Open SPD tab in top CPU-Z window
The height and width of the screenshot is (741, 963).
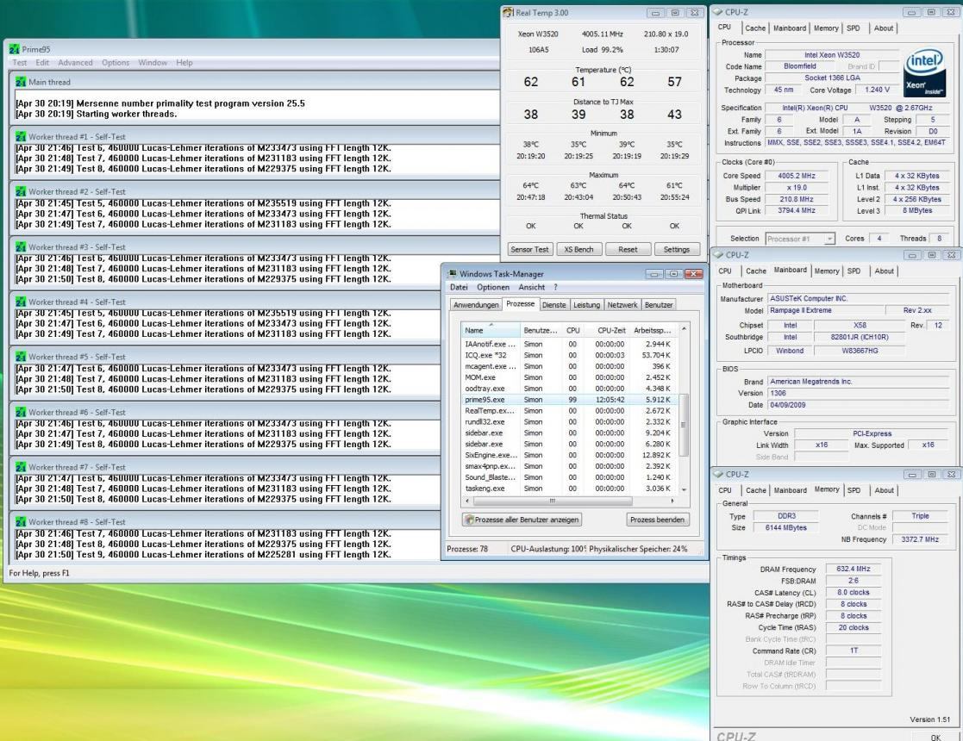pyautogui.click(x=853, y=28)
